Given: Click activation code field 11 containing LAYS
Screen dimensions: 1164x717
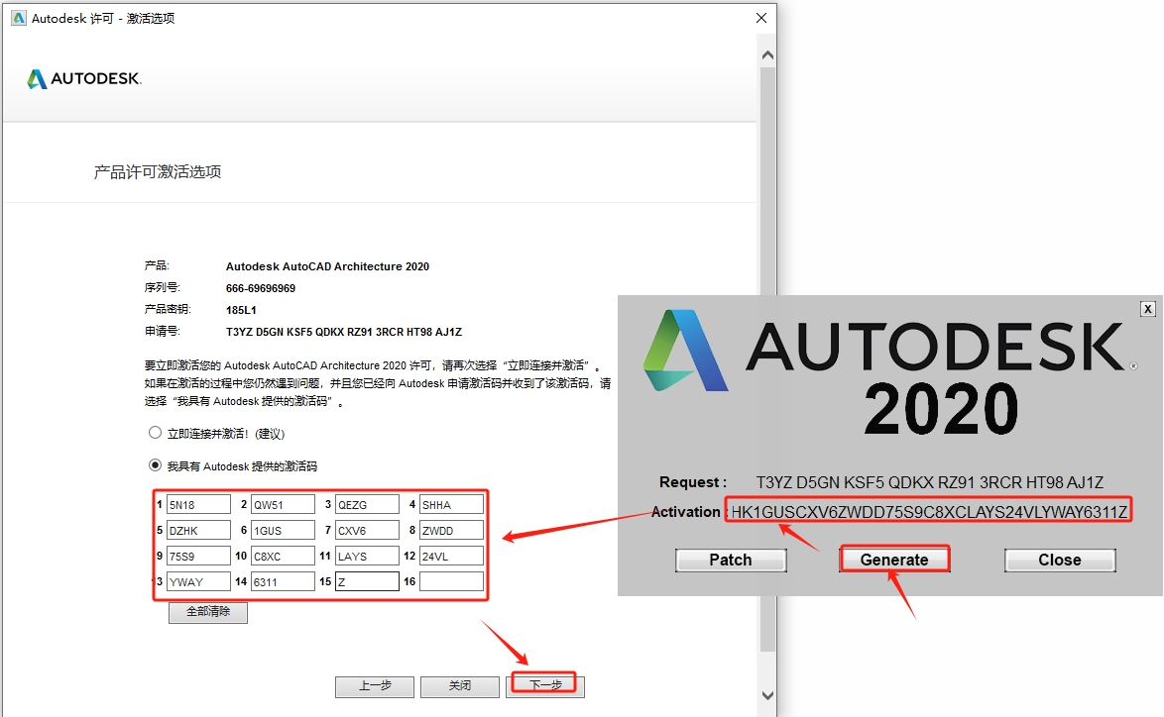Looking at the screenshot, I should (367, 556).
